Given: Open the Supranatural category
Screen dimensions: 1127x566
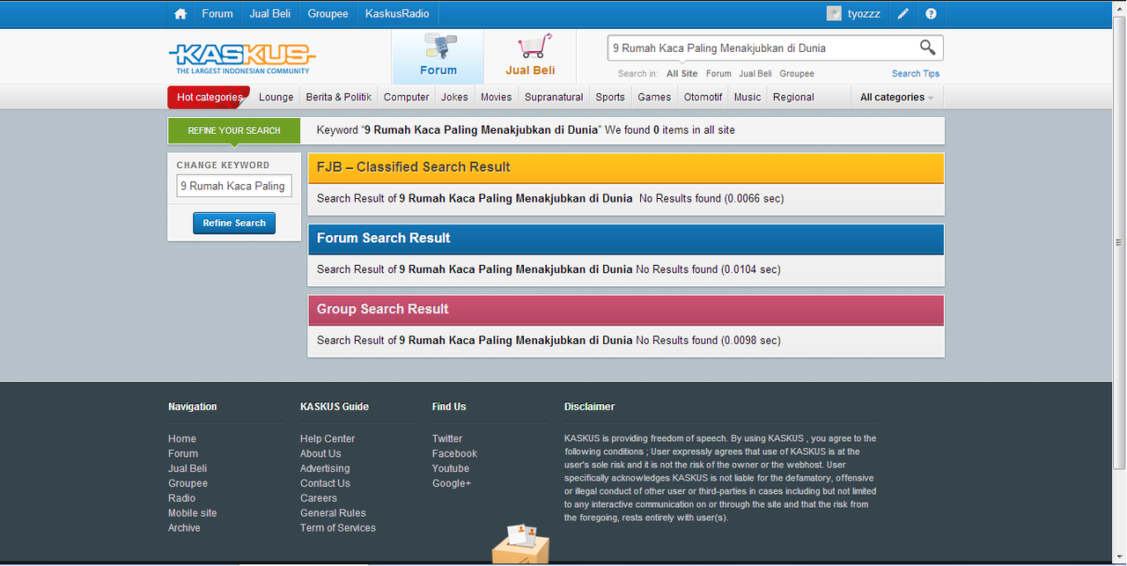Looking at the screenshot, I should [x=554, y=98].
